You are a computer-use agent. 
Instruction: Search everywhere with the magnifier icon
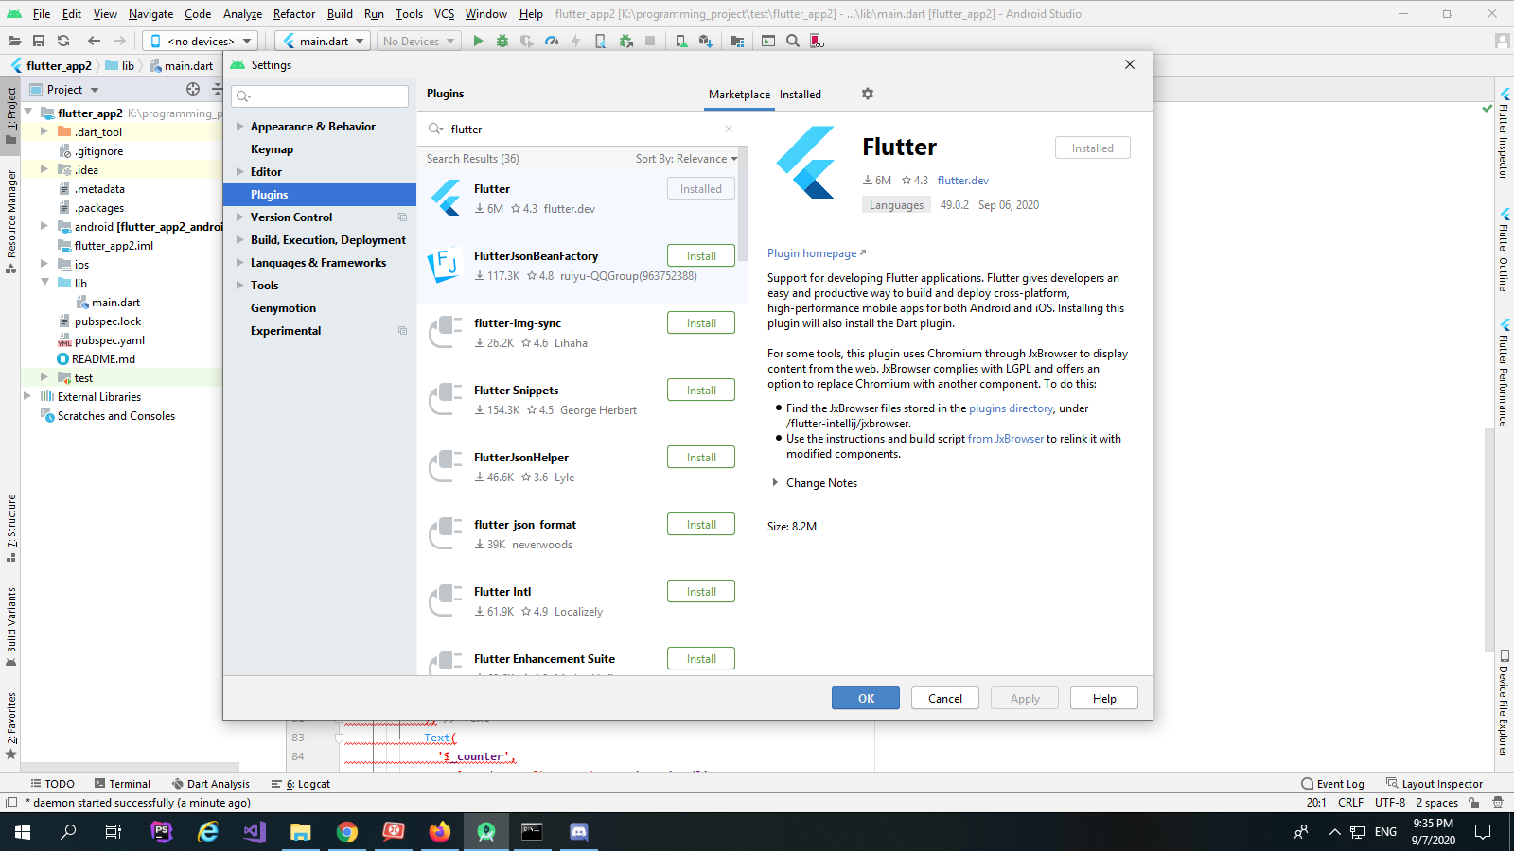pyautogui.click(x=793, y=41)
